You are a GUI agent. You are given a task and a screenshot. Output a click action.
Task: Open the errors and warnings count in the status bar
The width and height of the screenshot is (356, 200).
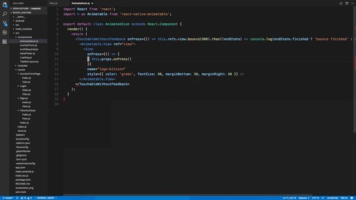[x=26, y=198]
